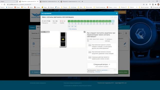160x90 pixels.
Task: Open the Занятие 3 dropdown behind the dialog
Action: (x=35, y=33)
